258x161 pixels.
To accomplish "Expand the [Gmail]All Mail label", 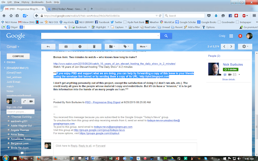I will pyautogui.click(x=17, y=68).
